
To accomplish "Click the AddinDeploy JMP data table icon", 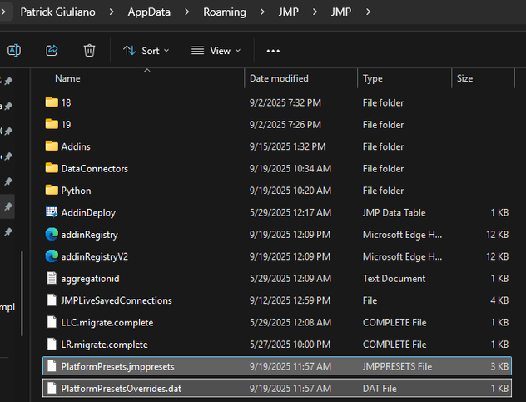I will [52, 212].
